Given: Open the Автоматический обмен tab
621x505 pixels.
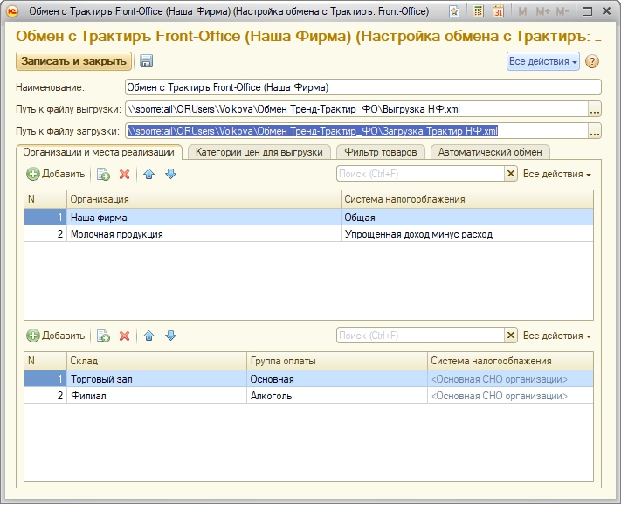Looking at the screenshot, I should coord(490,152).
